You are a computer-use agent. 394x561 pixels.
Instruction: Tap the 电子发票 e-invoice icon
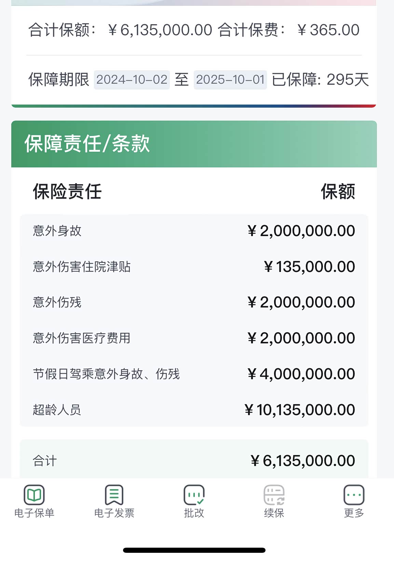pos(114,495)
